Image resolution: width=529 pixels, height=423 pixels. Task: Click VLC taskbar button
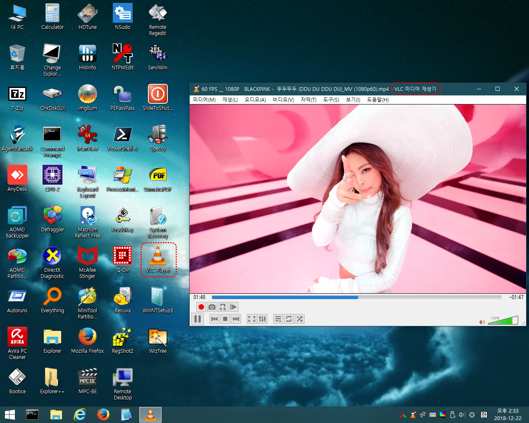150,415
